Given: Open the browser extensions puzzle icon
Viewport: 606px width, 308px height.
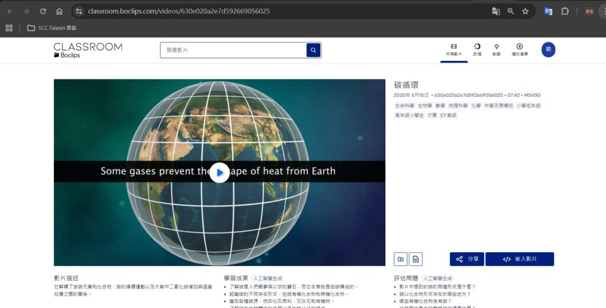Looking at the screenshot, I should click(565, 11).
